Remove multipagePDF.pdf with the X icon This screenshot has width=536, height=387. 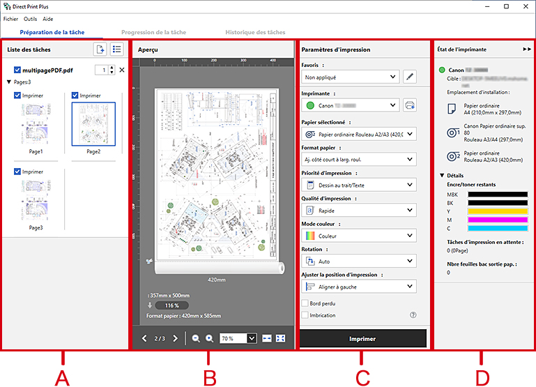122,70
